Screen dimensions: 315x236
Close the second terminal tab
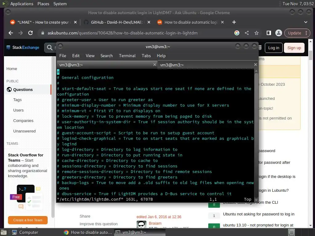pyautogui.click(x=255, y=65)
